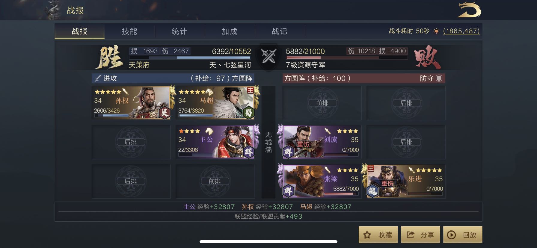The width and height of the screenshot is (537, 248).
Task: Click the 蜀 faction badge
Action: tap(248, 113)
